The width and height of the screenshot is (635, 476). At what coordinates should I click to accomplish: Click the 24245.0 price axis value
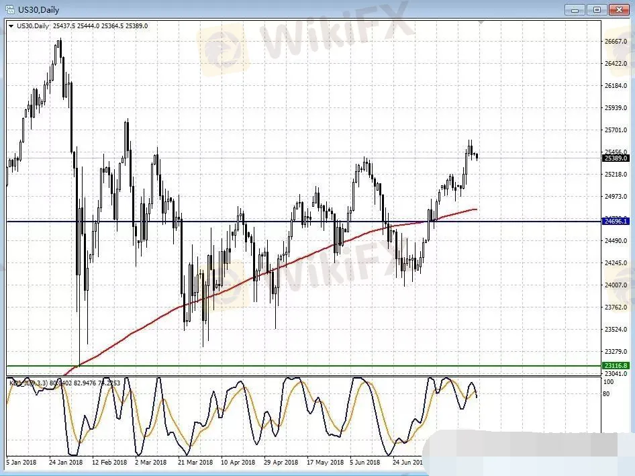pyautogui.click(x=616, y=263)
